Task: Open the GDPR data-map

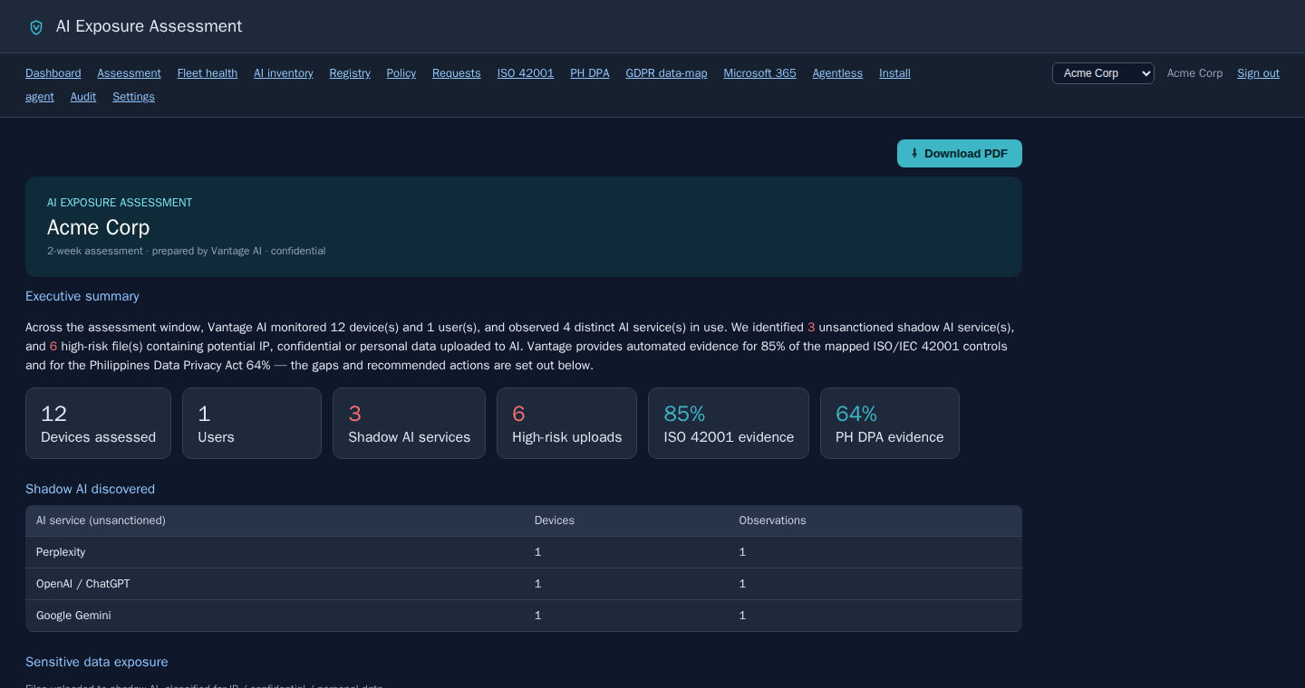Action: pos(666,73)
